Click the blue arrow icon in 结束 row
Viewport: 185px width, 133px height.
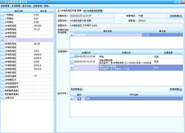coord(79,99)
